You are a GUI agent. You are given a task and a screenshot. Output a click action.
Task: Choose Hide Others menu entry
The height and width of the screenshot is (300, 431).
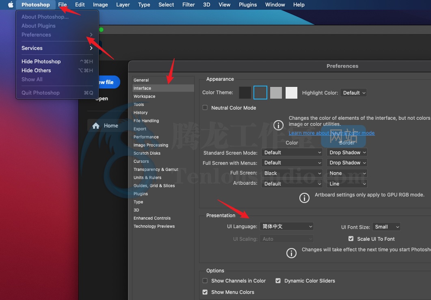(57, 70)
